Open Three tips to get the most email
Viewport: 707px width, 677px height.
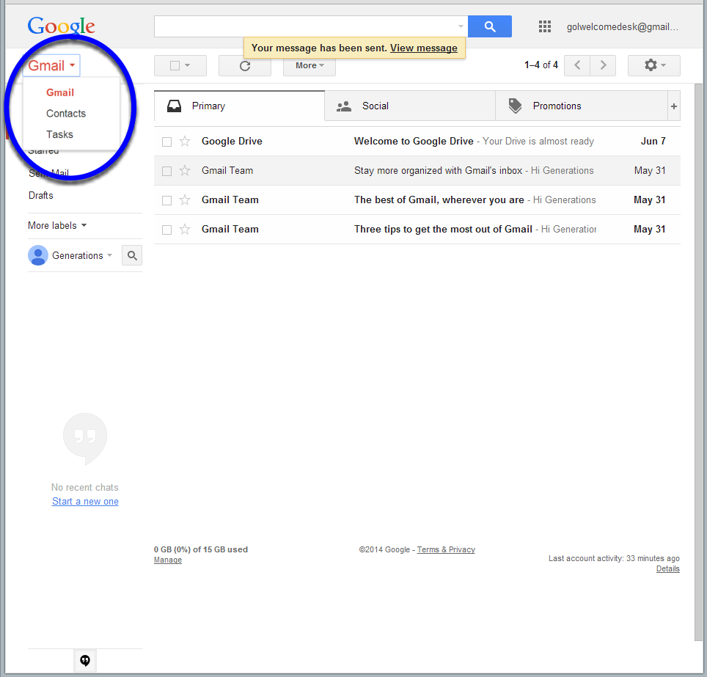coord(417,230)
